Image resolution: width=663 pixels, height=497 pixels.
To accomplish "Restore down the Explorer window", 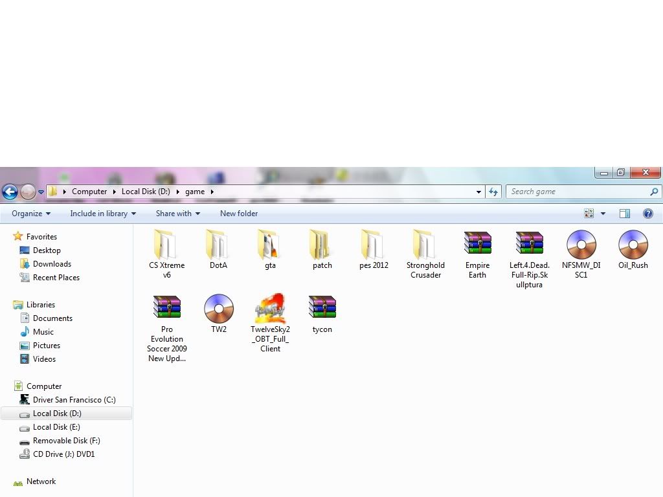I will (621, 172).
